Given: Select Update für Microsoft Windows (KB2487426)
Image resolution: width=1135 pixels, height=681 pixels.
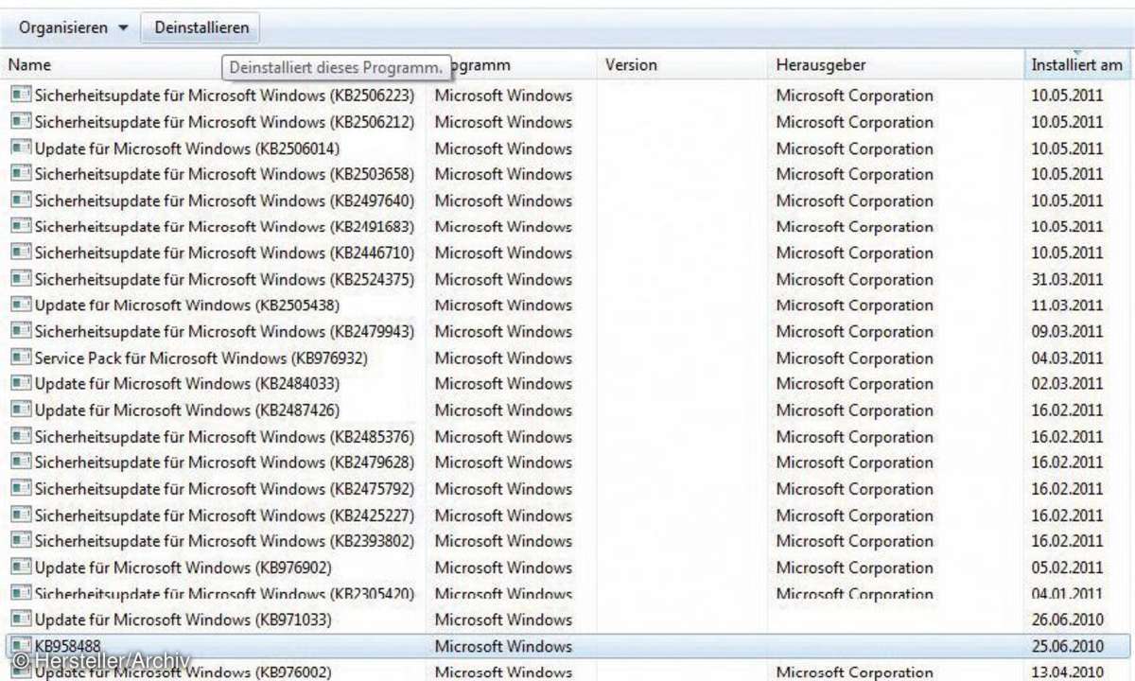Looking at the screenshot, I should tap(187, 410).
